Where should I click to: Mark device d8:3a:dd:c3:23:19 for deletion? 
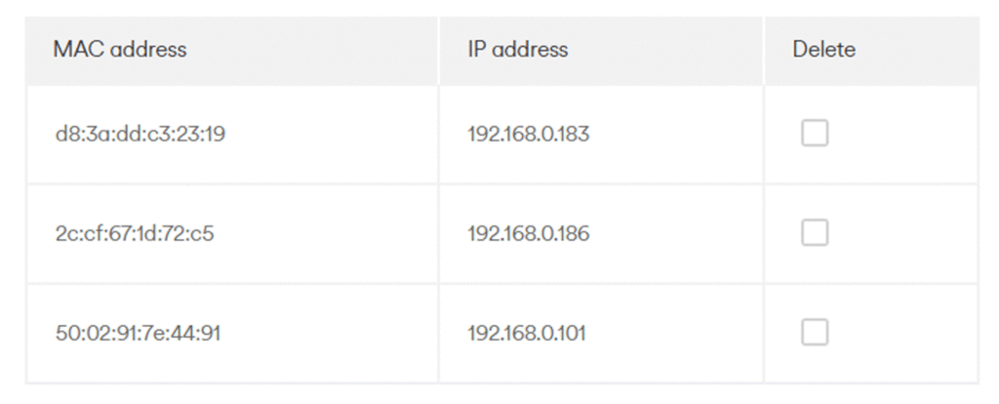click(815, 133)
